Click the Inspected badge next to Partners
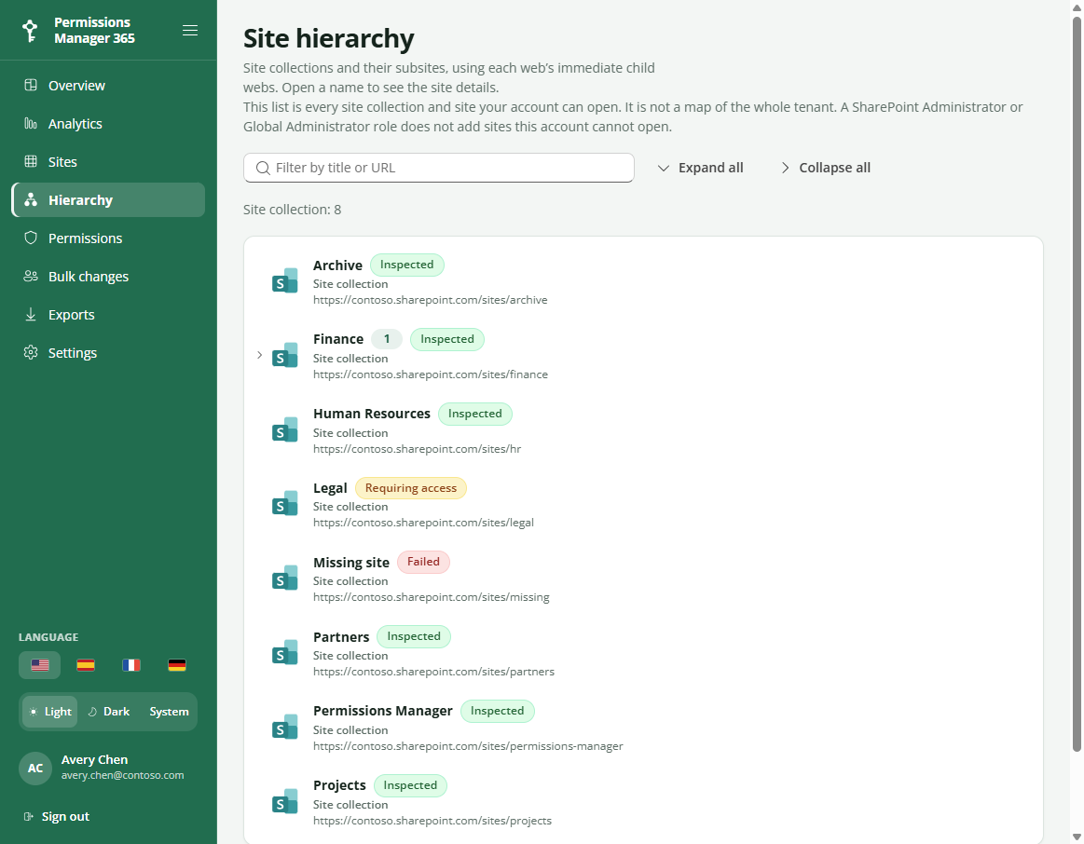The width and height of the screenshot is (1084, 844). pos(414,637)
